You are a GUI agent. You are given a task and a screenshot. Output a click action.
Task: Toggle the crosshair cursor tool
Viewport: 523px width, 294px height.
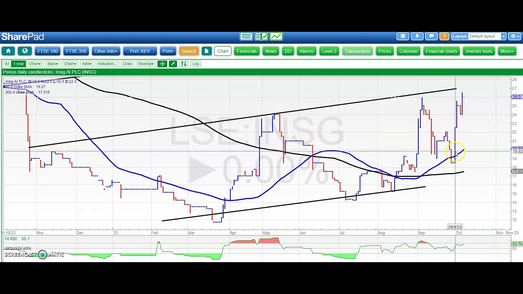pos(162,64)
